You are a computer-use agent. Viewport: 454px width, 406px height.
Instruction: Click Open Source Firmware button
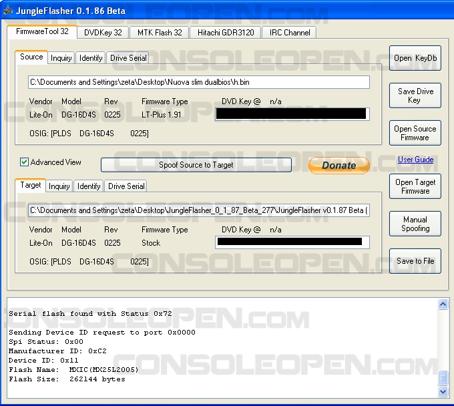pyautogui.click(x=415, y=133)
